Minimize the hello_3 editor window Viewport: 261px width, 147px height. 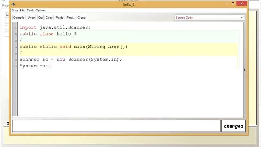point(227,4)
